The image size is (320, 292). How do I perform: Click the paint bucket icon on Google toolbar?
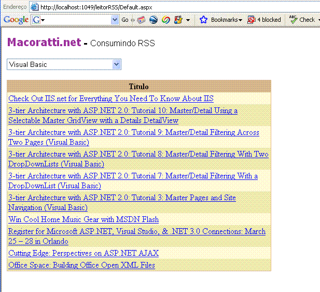178,20
